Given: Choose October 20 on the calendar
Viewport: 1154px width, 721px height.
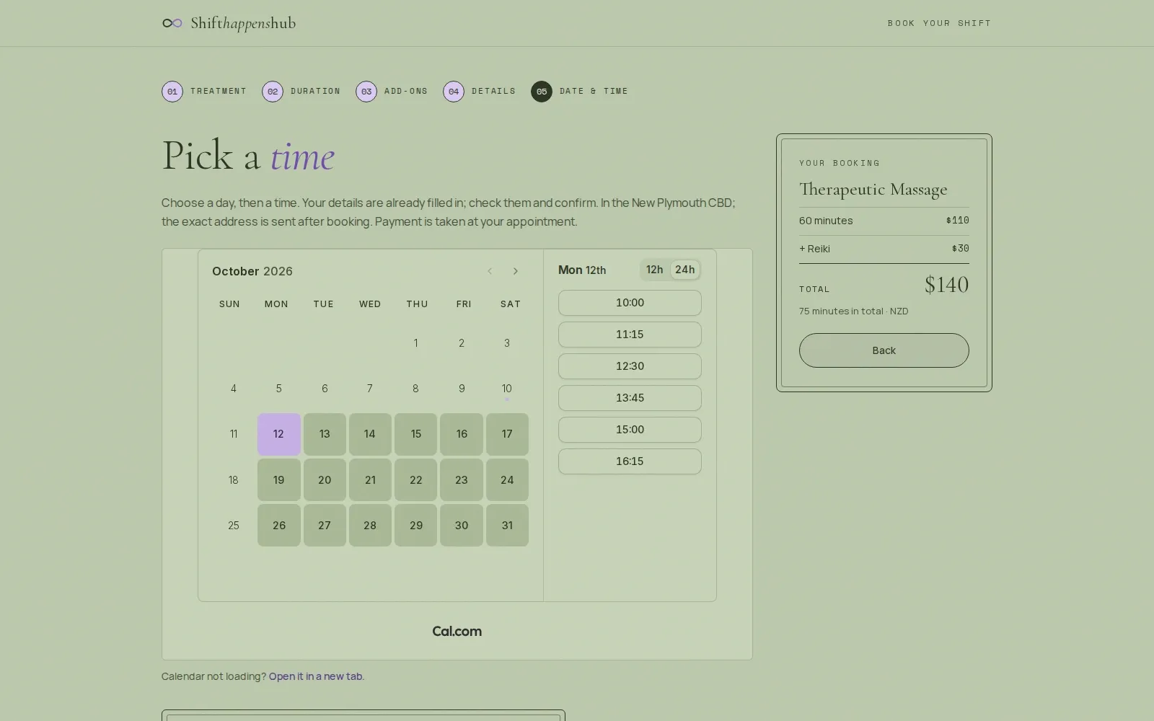Looking at the screenshot, I should coord(325,480).
